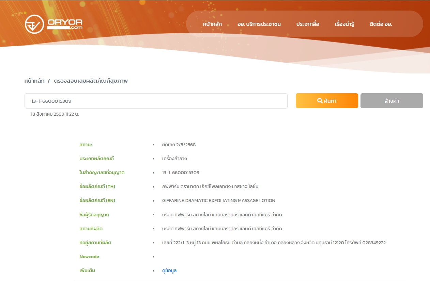Open the หน้าหลัก menu item
The height and width of the screenshot is (281, 430).
(x=212, y=24)
